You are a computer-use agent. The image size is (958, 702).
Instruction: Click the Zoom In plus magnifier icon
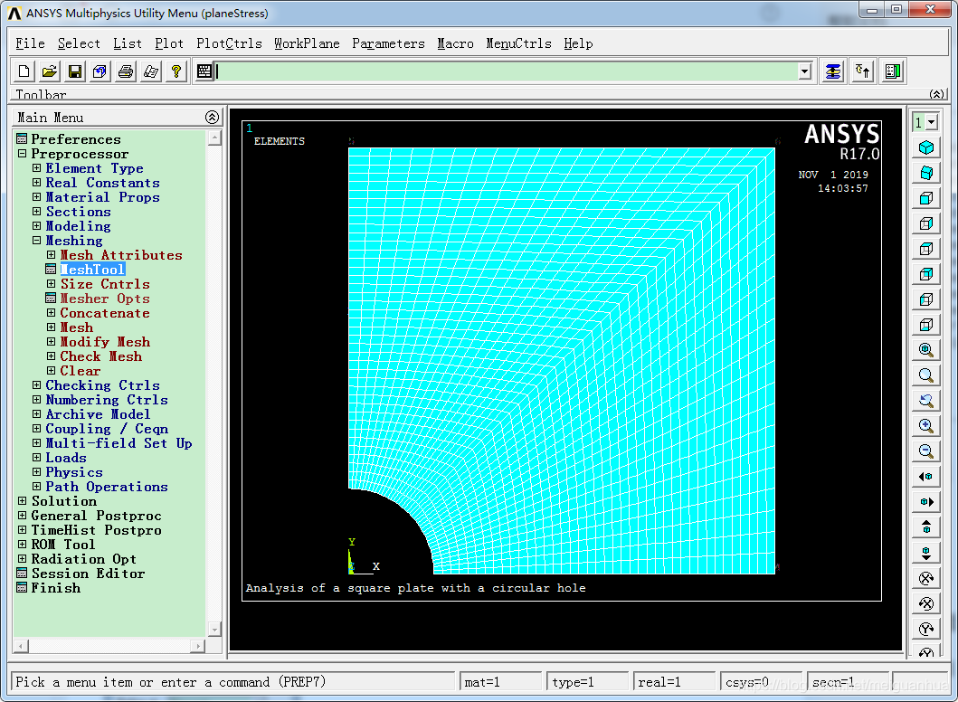(925, 426)
